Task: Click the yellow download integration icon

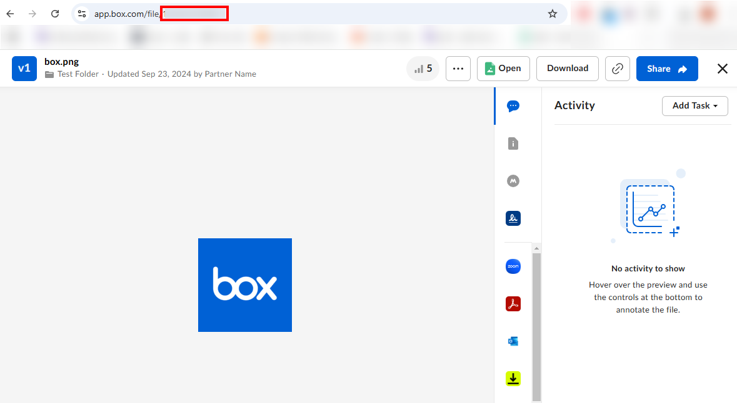Action: click(513, 379)
